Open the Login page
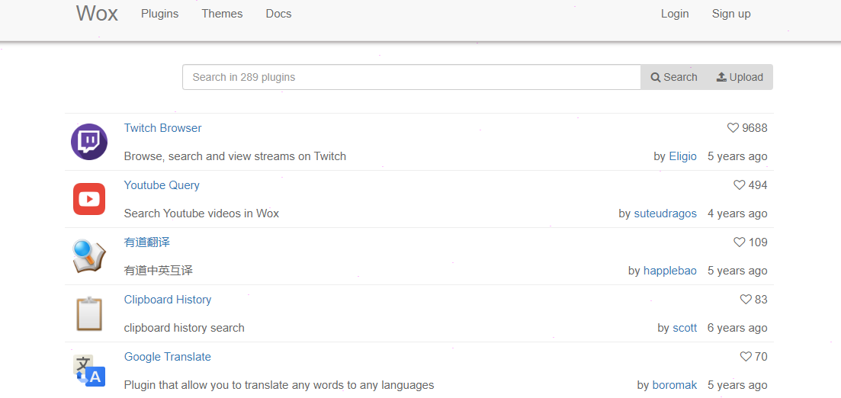Screen dimensions: 841x398 675,14
